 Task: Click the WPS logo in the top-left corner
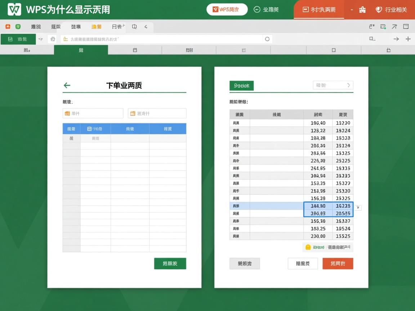click(14, 9)
